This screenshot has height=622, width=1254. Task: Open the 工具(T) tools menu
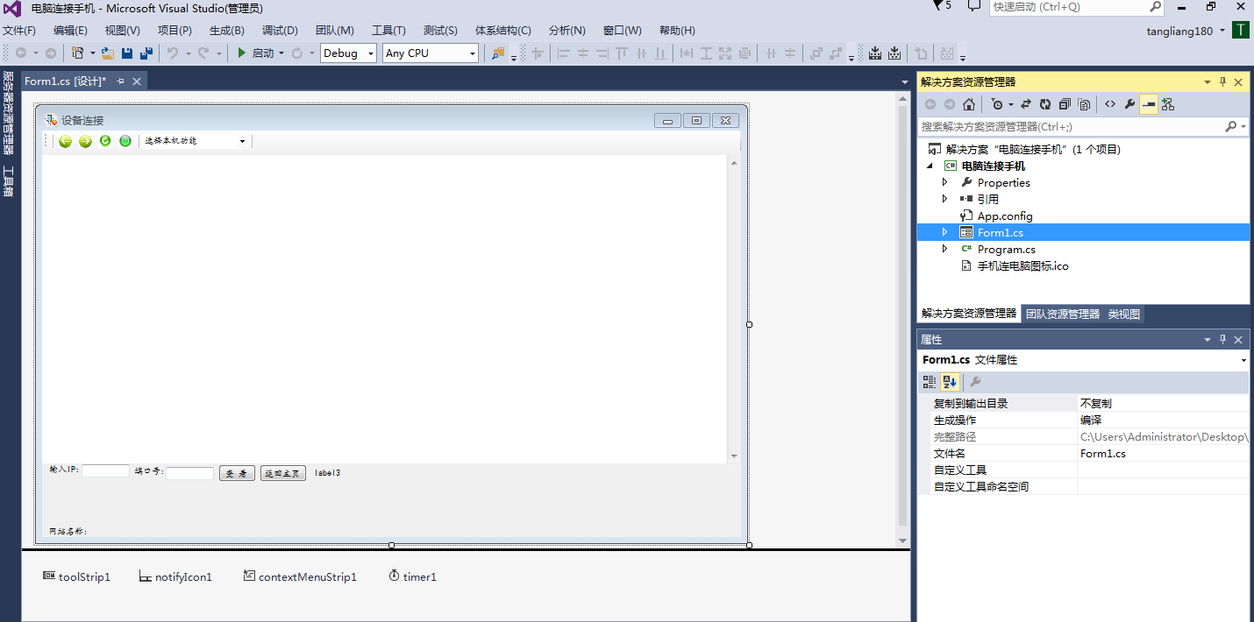tap(388, 30)
